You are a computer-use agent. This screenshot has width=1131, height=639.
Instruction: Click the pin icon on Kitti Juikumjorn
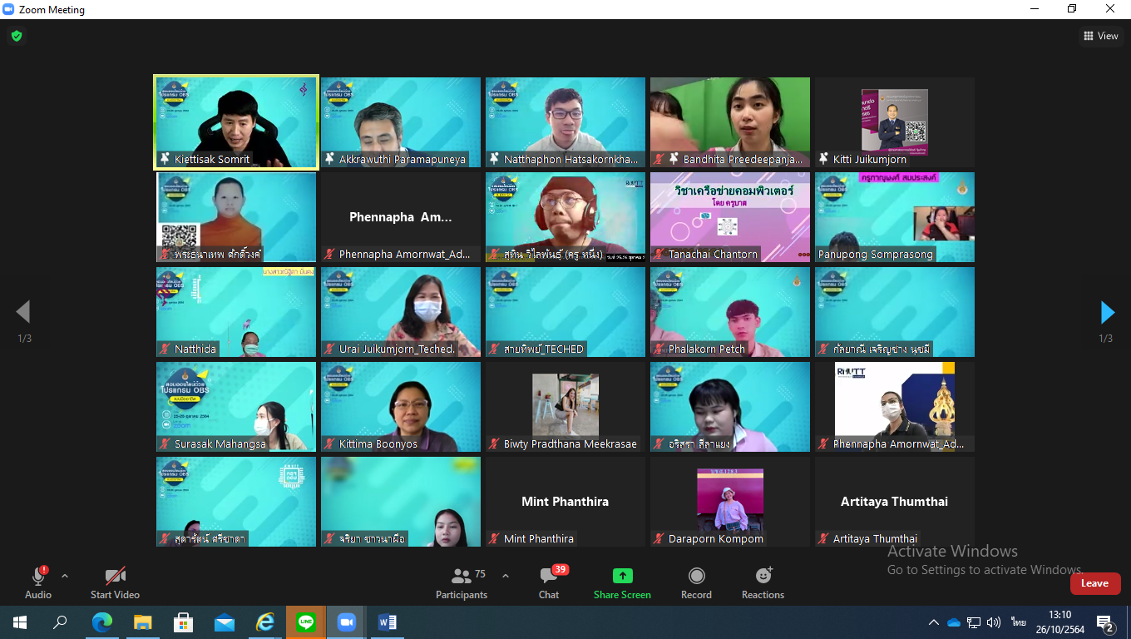(824, 159)
